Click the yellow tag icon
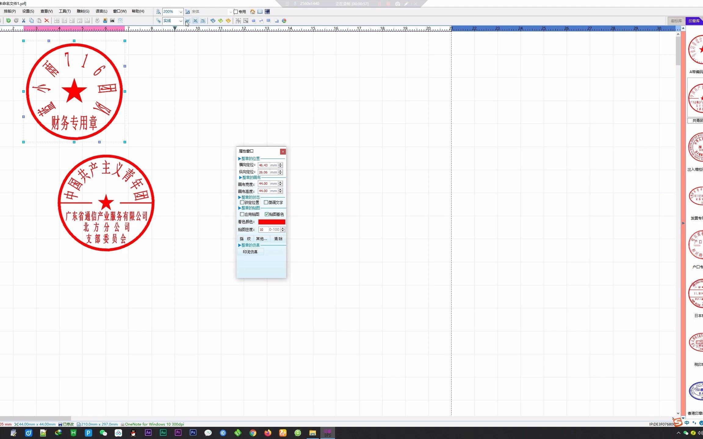Screen dimensions: 703x439 [x=228, y=21]
